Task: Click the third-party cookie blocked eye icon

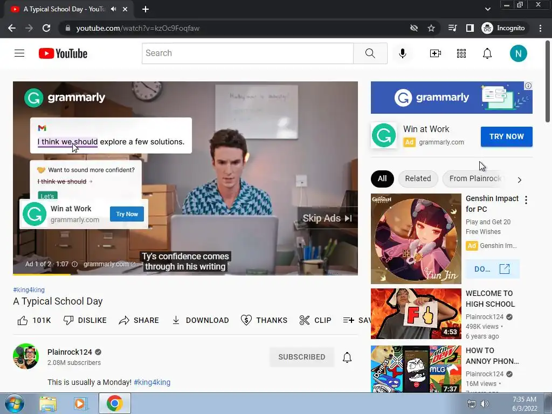Action: point(413,28)
